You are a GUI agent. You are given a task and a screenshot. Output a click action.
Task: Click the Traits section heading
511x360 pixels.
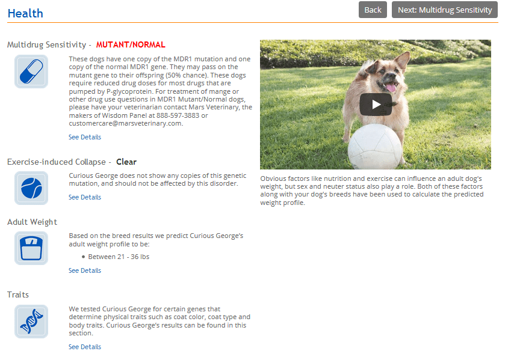click(18, 294)
